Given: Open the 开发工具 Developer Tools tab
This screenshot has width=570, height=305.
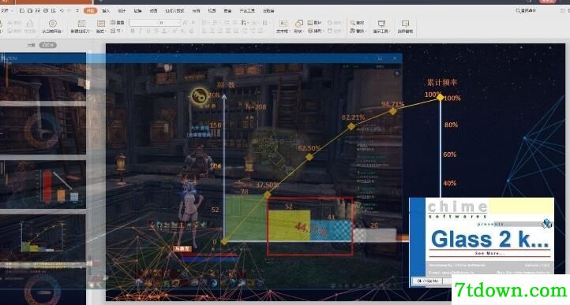Looking at the screenshot, I should click(247, 11).
